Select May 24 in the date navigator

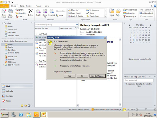coord(134,40)
